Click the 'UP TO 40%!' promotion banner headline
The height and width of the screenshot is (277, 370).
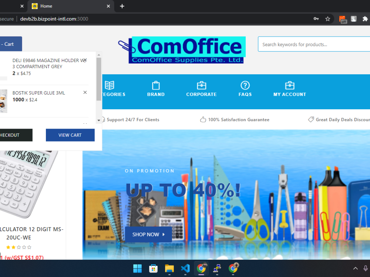coord(183,190)
